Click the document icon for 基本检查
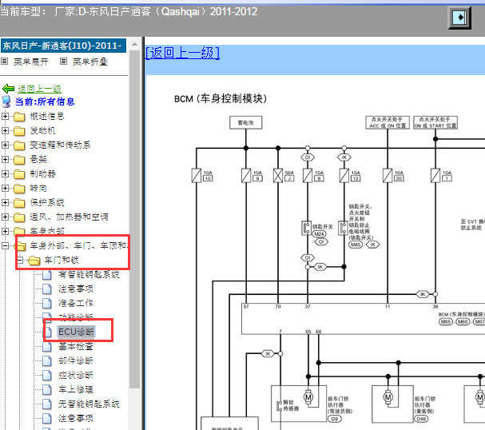 47,346
